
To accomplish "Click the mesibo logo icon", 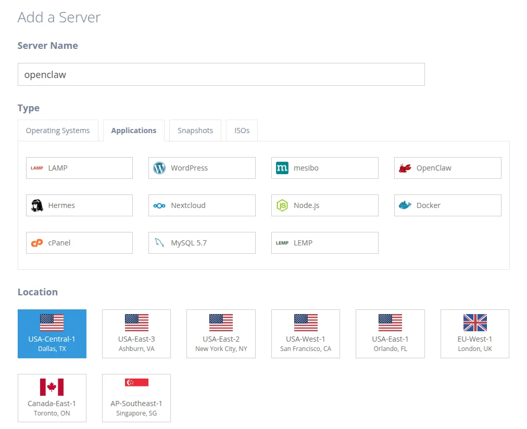I will tap(282, 168).
